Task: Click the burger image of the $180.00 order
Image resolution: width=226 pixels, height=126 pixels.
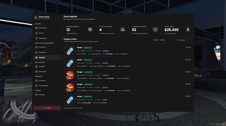Action: [70, 87]
